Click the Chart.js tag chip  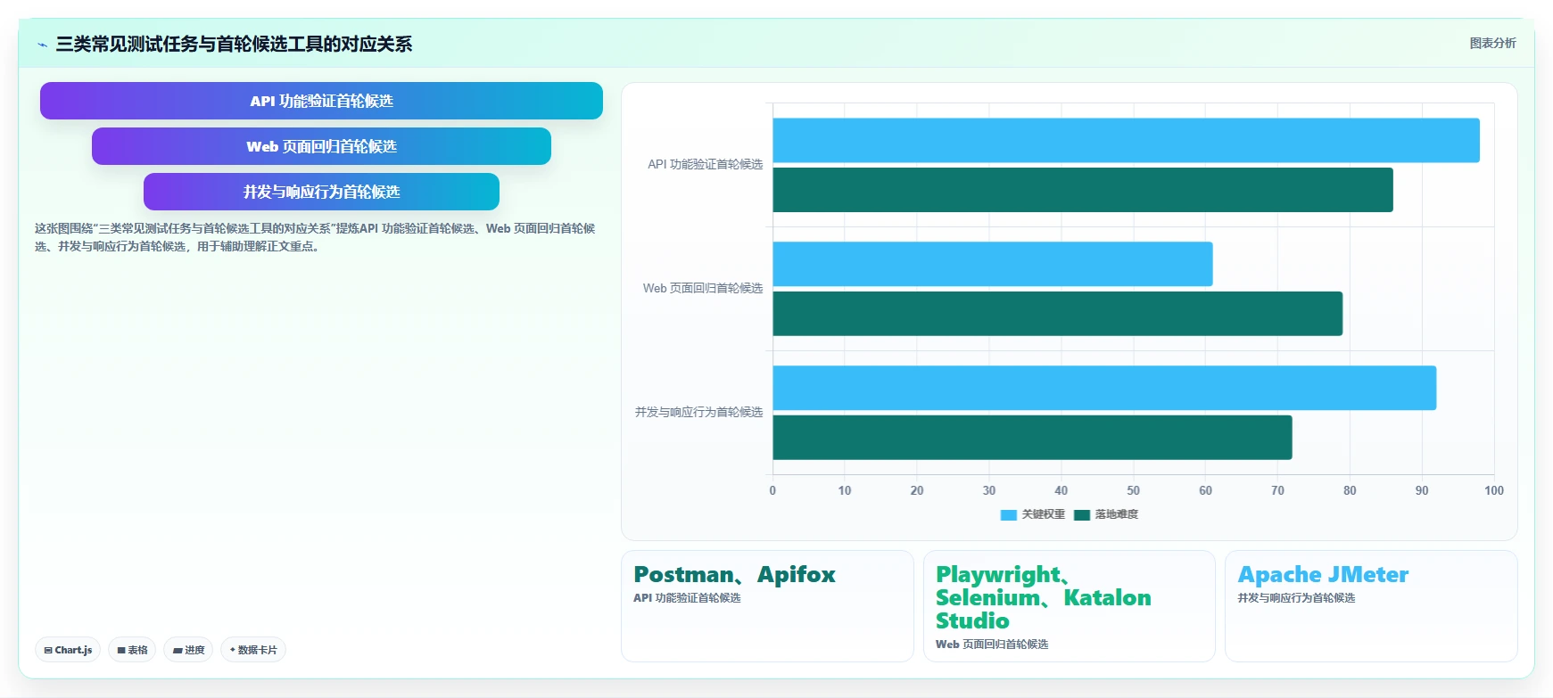click(x=68, y=650)
